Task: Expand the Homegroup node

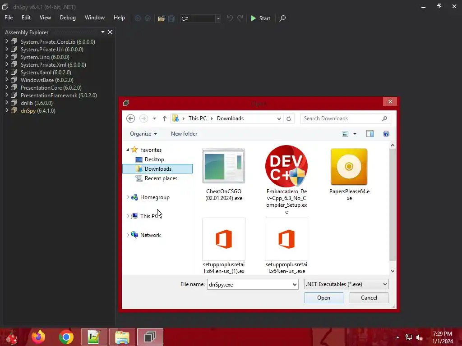Action: pyautogui.click(x=128, y=197)
